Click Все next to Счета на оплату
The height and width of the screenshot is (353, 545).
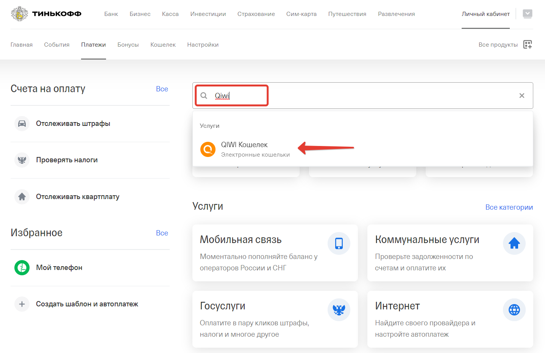coord(162,89)
